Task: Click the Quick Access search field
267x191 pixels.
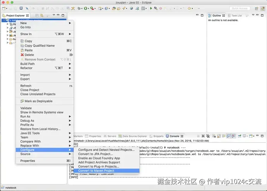Action: coord(240,9)
